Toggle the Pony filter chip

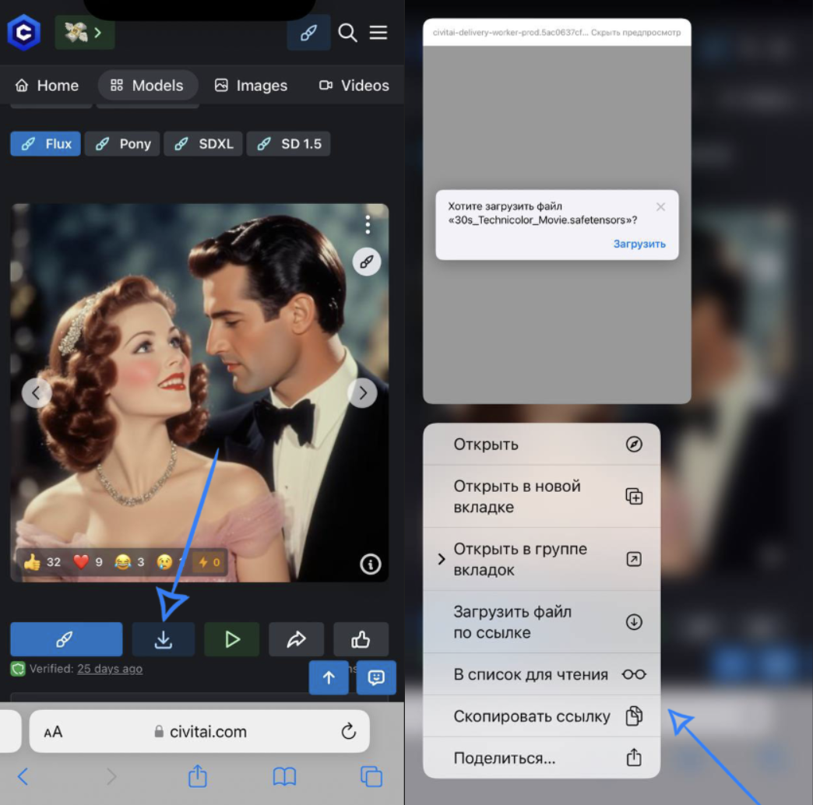pos(122,144)
